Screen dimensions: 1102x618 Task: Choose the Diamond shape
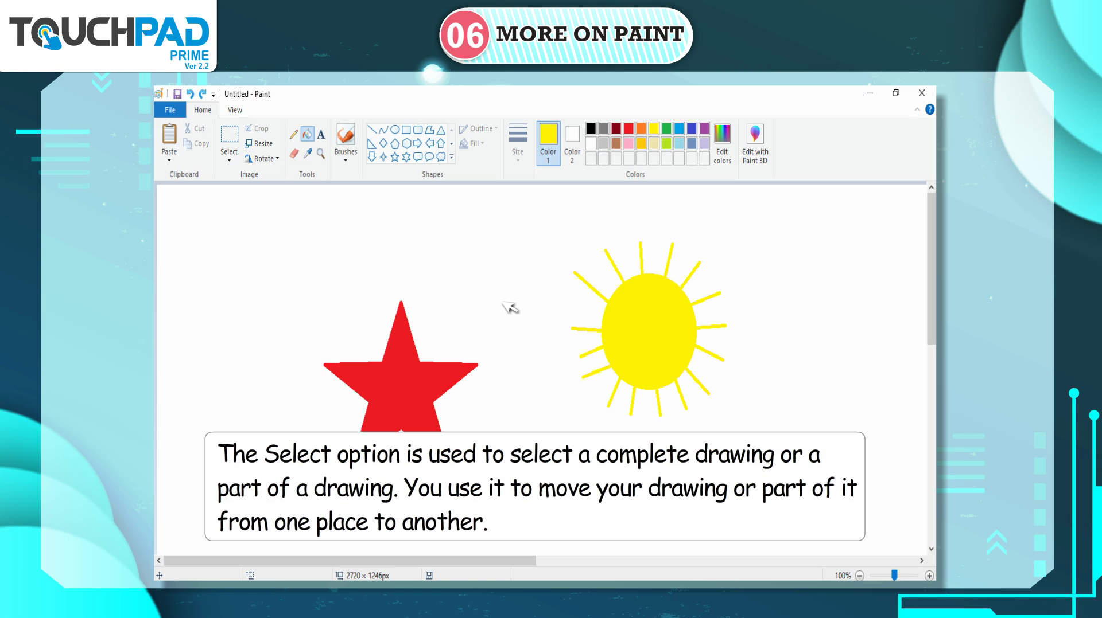(x=383, y=143)
